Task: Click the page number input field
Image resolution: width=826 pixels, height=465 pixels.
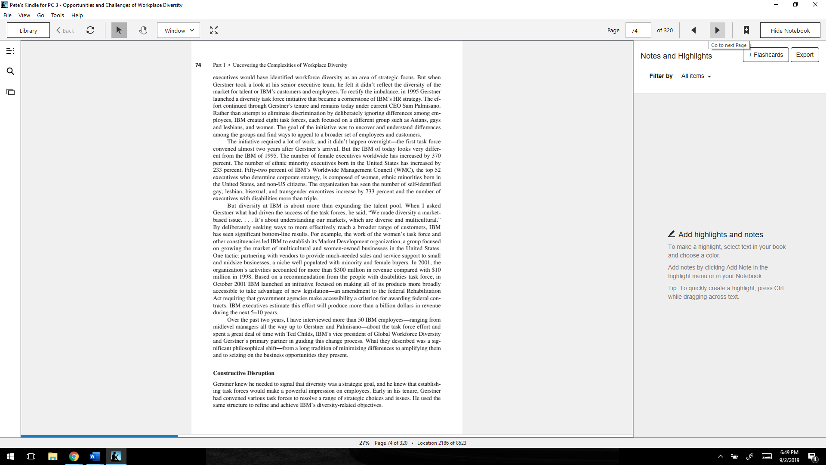Action: [638, 30]
